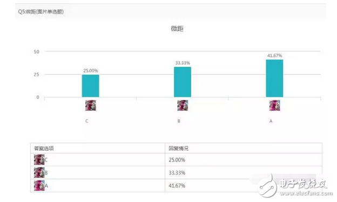Screen dimensions: 337x202
Task: Click the axis label C below thumbnail
Action: [87, 121]
